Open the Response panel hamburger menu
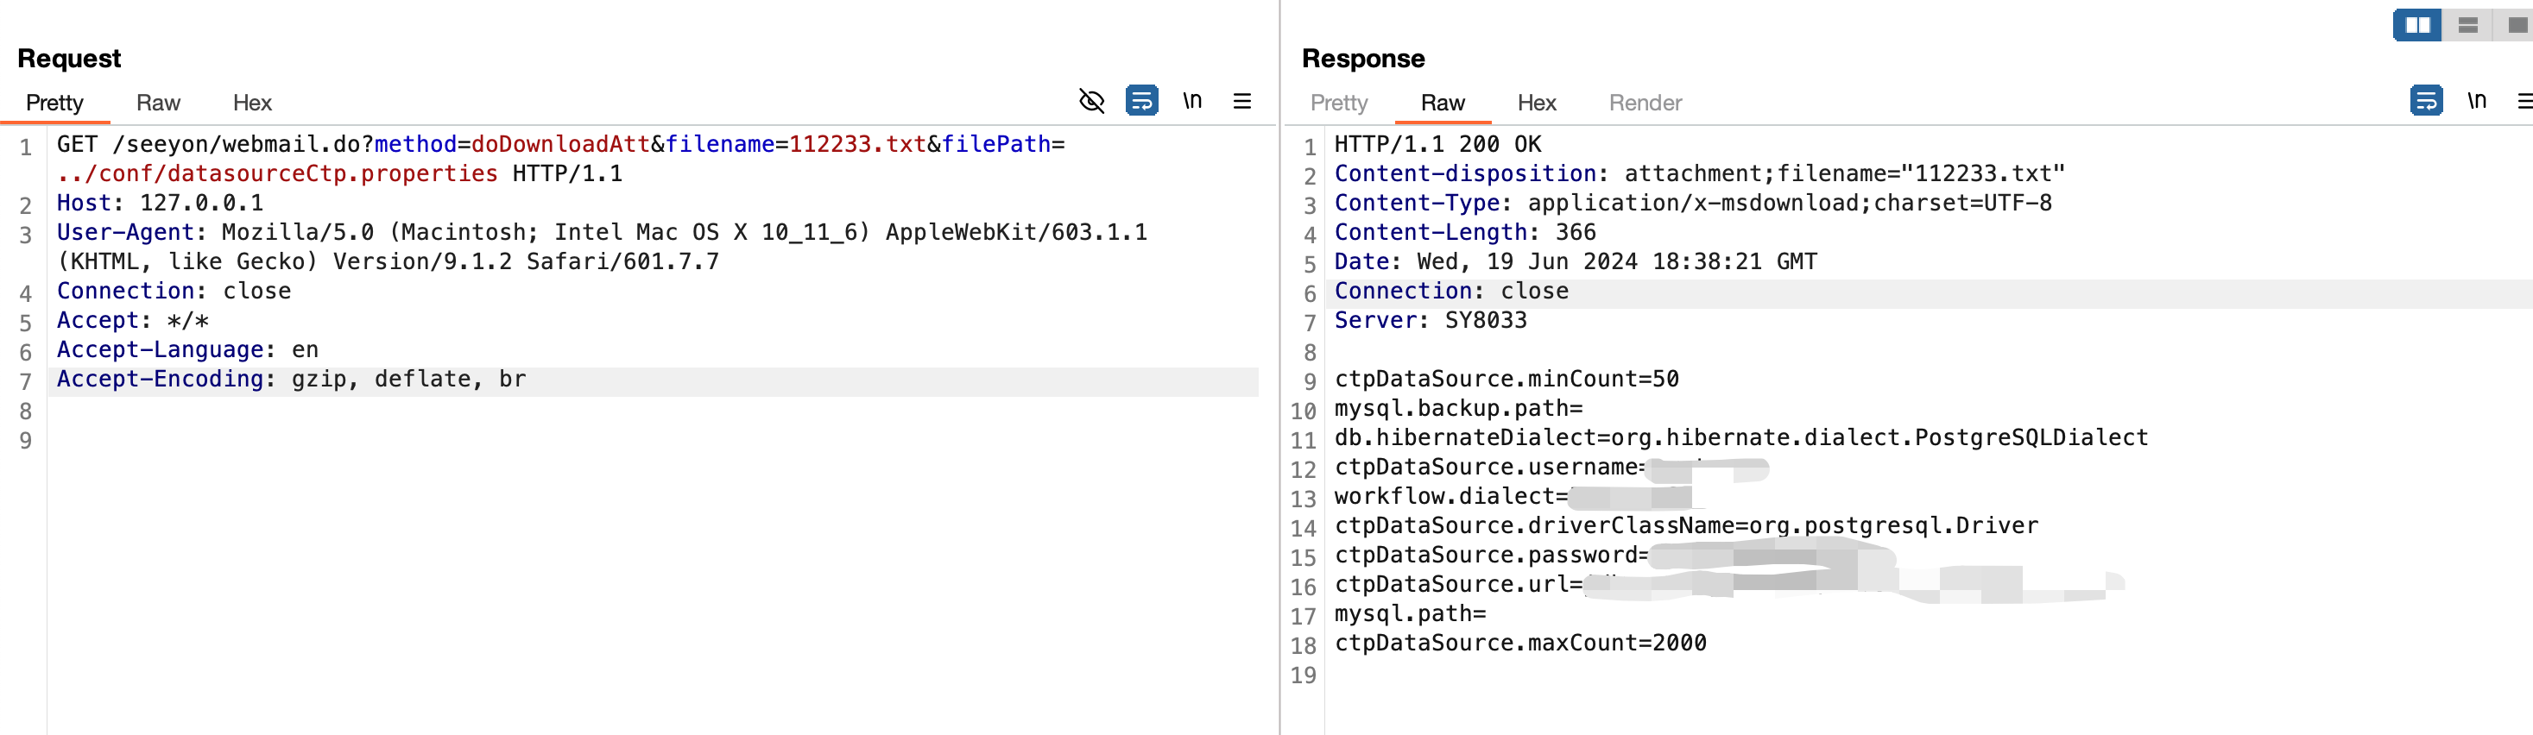 [2524, 101]
